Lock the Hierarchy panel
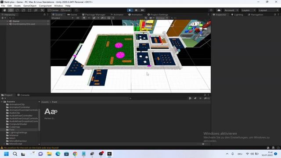 pyautogui.click(x=44, y=14)
